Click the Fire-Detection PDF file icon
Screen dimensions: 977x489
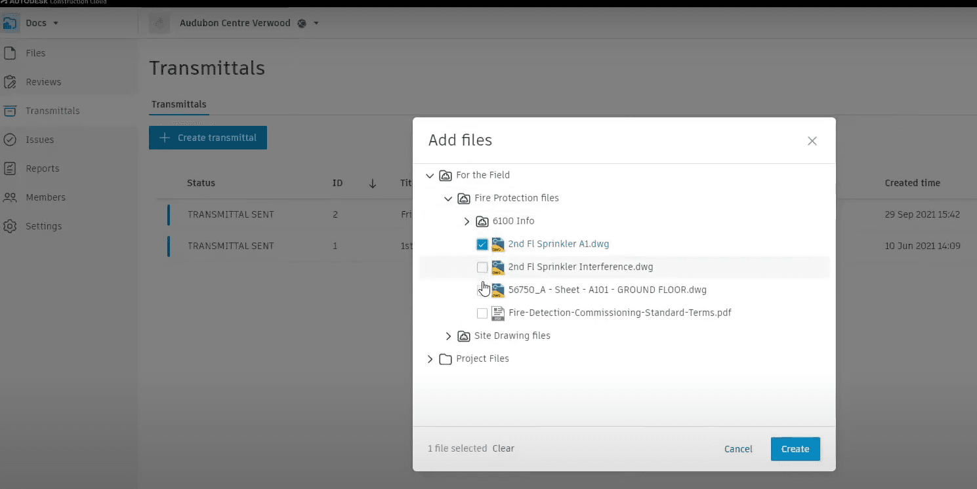click(498, 313)
